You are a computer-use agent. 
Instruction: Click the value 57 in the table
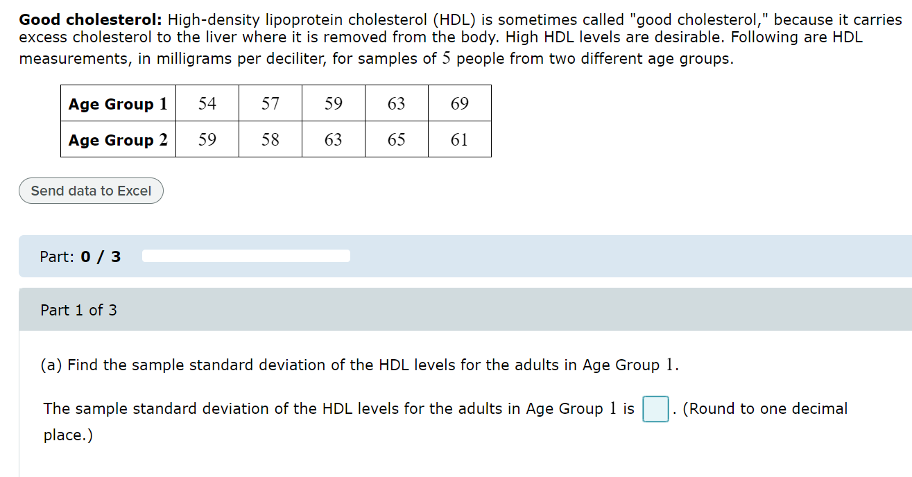tap(270, 103)
